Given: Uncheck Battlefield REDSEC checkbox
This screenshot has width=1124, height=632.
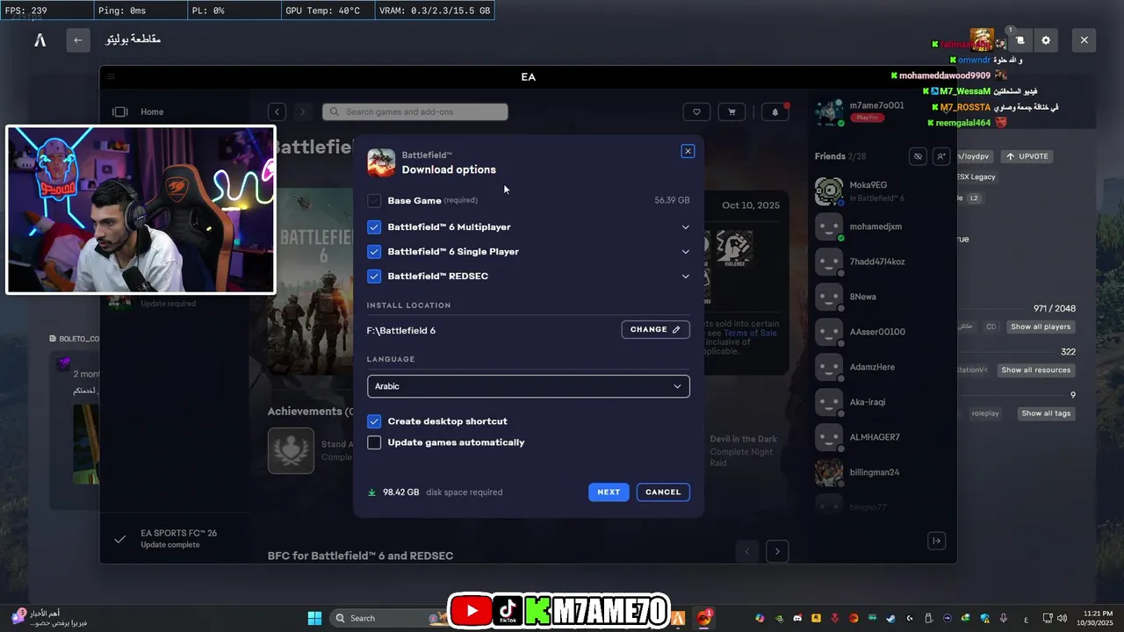Looking at the screenshot, I should click(374, 276).
